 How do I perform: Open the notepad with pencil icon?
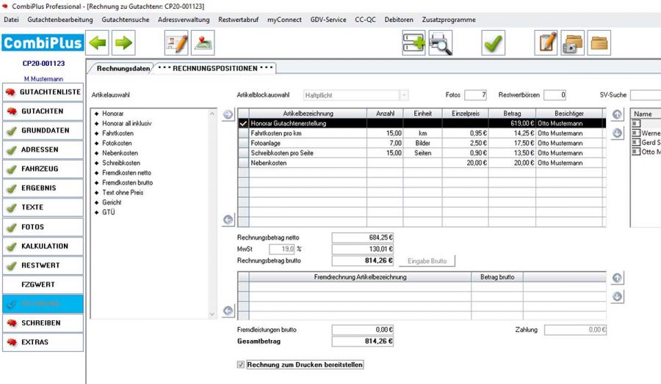[x=546, y=43]
